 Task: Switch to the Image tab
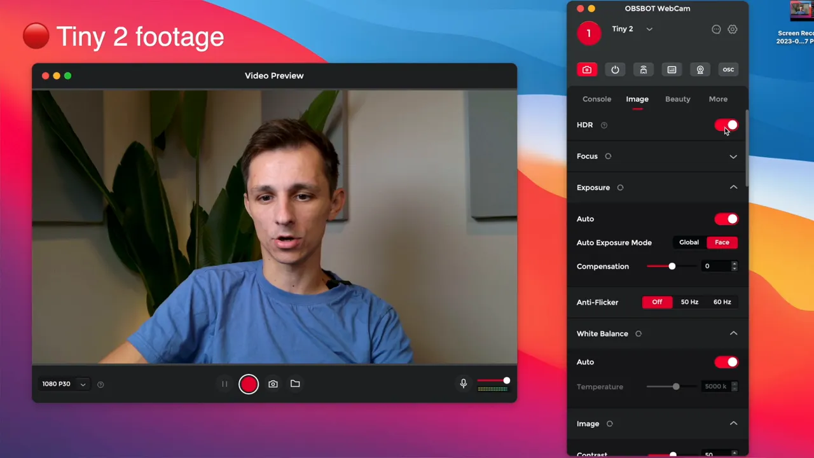coord(637,99)
